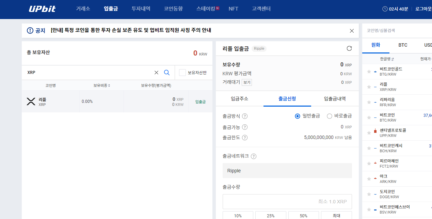The image size is (432, 219).
Task: Open the 스테이킹 menu
Action: [206, 9]
